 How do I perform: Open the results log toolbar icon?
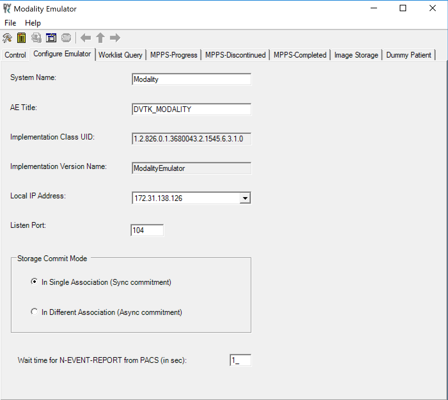pyautogui.click(x=21, y=38)
